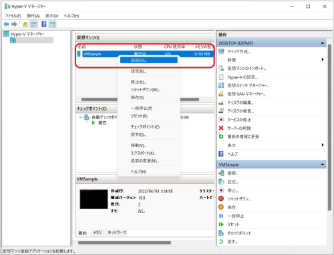Open 仮想スイッチ マネージャー icon

point(221,85)
